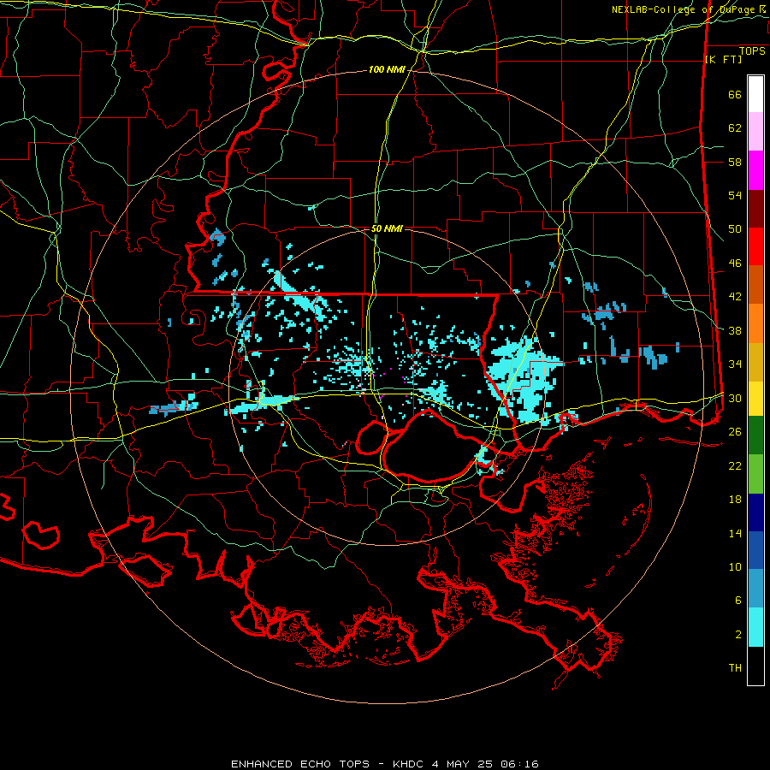Click the 'NEXLAB-College of DuPage' credit text
The height and width of the screenshot is (770, 770).
point(684,9)
